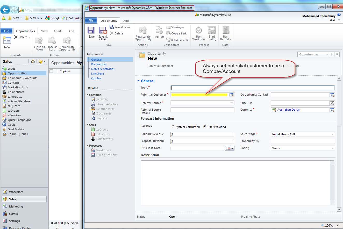Select the Opportunity ribbon tab
Image resolution: width=343 pixels, height=229 pixels.
click(109, 21)
